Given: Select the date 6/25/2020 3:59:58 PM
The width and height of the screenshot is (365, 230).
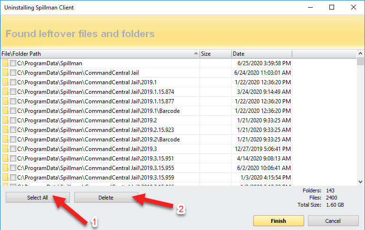Looking at the screenshot, I should coord(264,63).
